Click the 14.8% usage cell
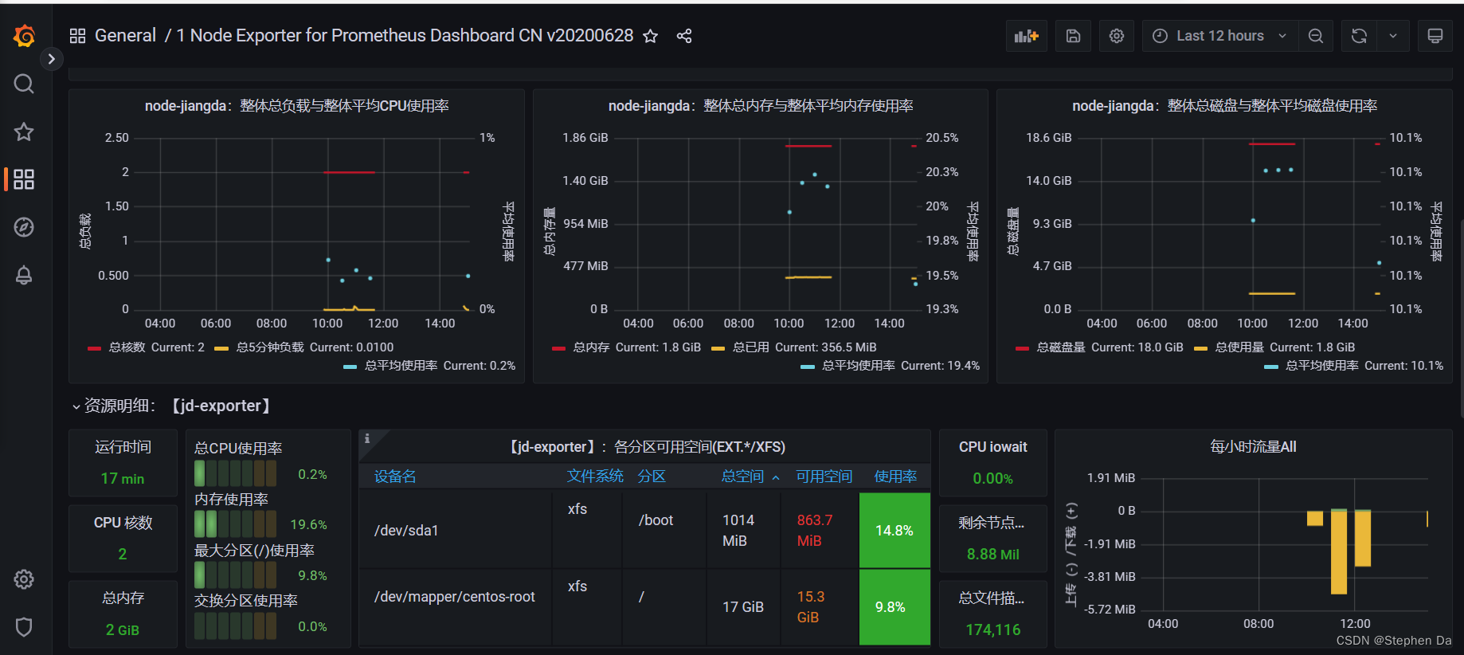1464x655 pixels. point(894,531)
